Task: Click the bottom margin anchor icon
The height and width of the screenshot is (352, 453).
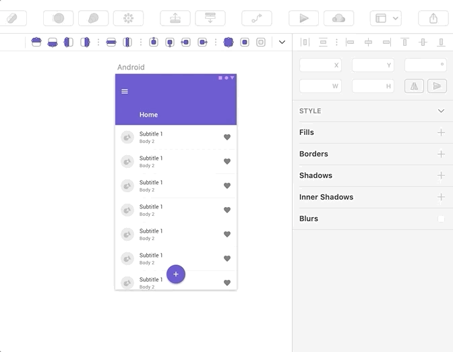Action: coord(170,42)
